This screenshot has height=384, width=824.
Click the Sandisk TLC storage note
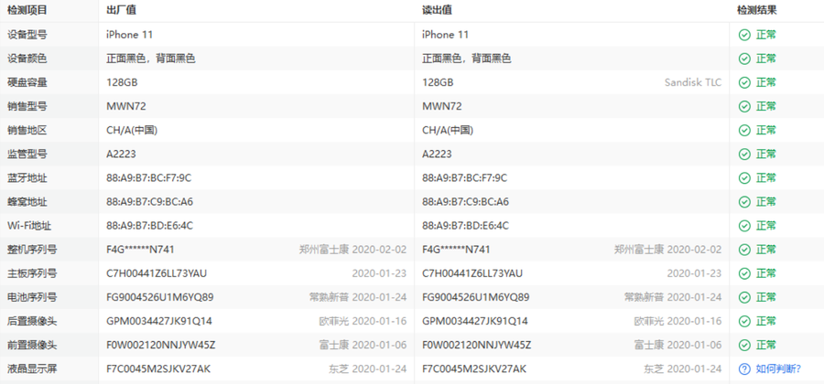click(x=693, y=82)
